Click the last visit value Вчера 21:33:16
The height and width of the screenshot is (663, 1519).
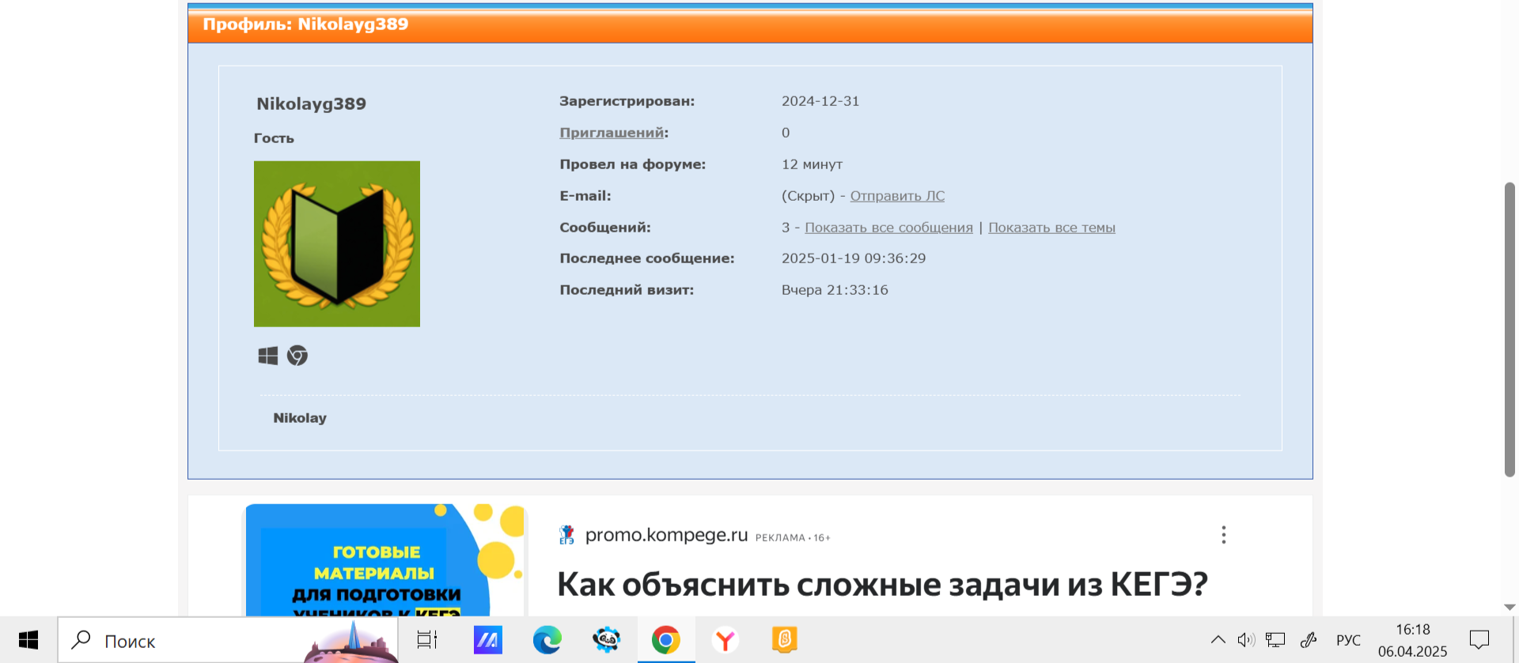click(835, 290)
